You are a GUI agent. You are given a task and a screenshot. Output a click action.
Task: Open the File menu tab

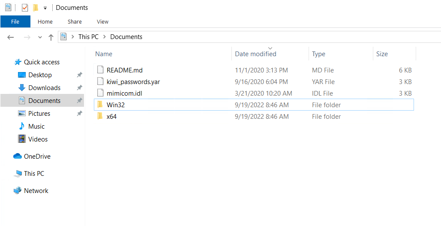coord(15,22)
